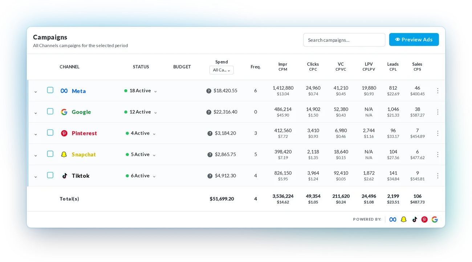Sort by the Impr CPM column header
This screenshot has width=472, height=262.
[283, 67]
